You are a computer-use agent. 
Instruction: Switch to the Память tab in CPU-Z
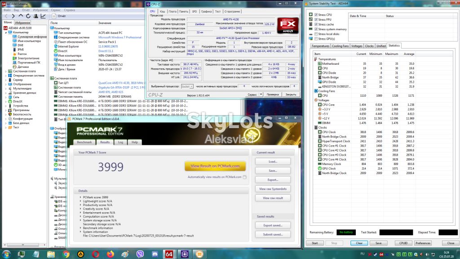(x=184, y=11)
